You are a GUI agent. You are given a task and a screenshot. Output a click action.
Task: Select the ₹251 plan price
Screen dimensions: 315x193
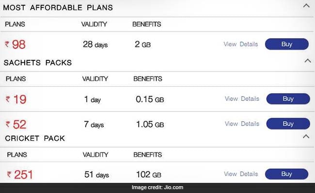[x=19, y=175]
